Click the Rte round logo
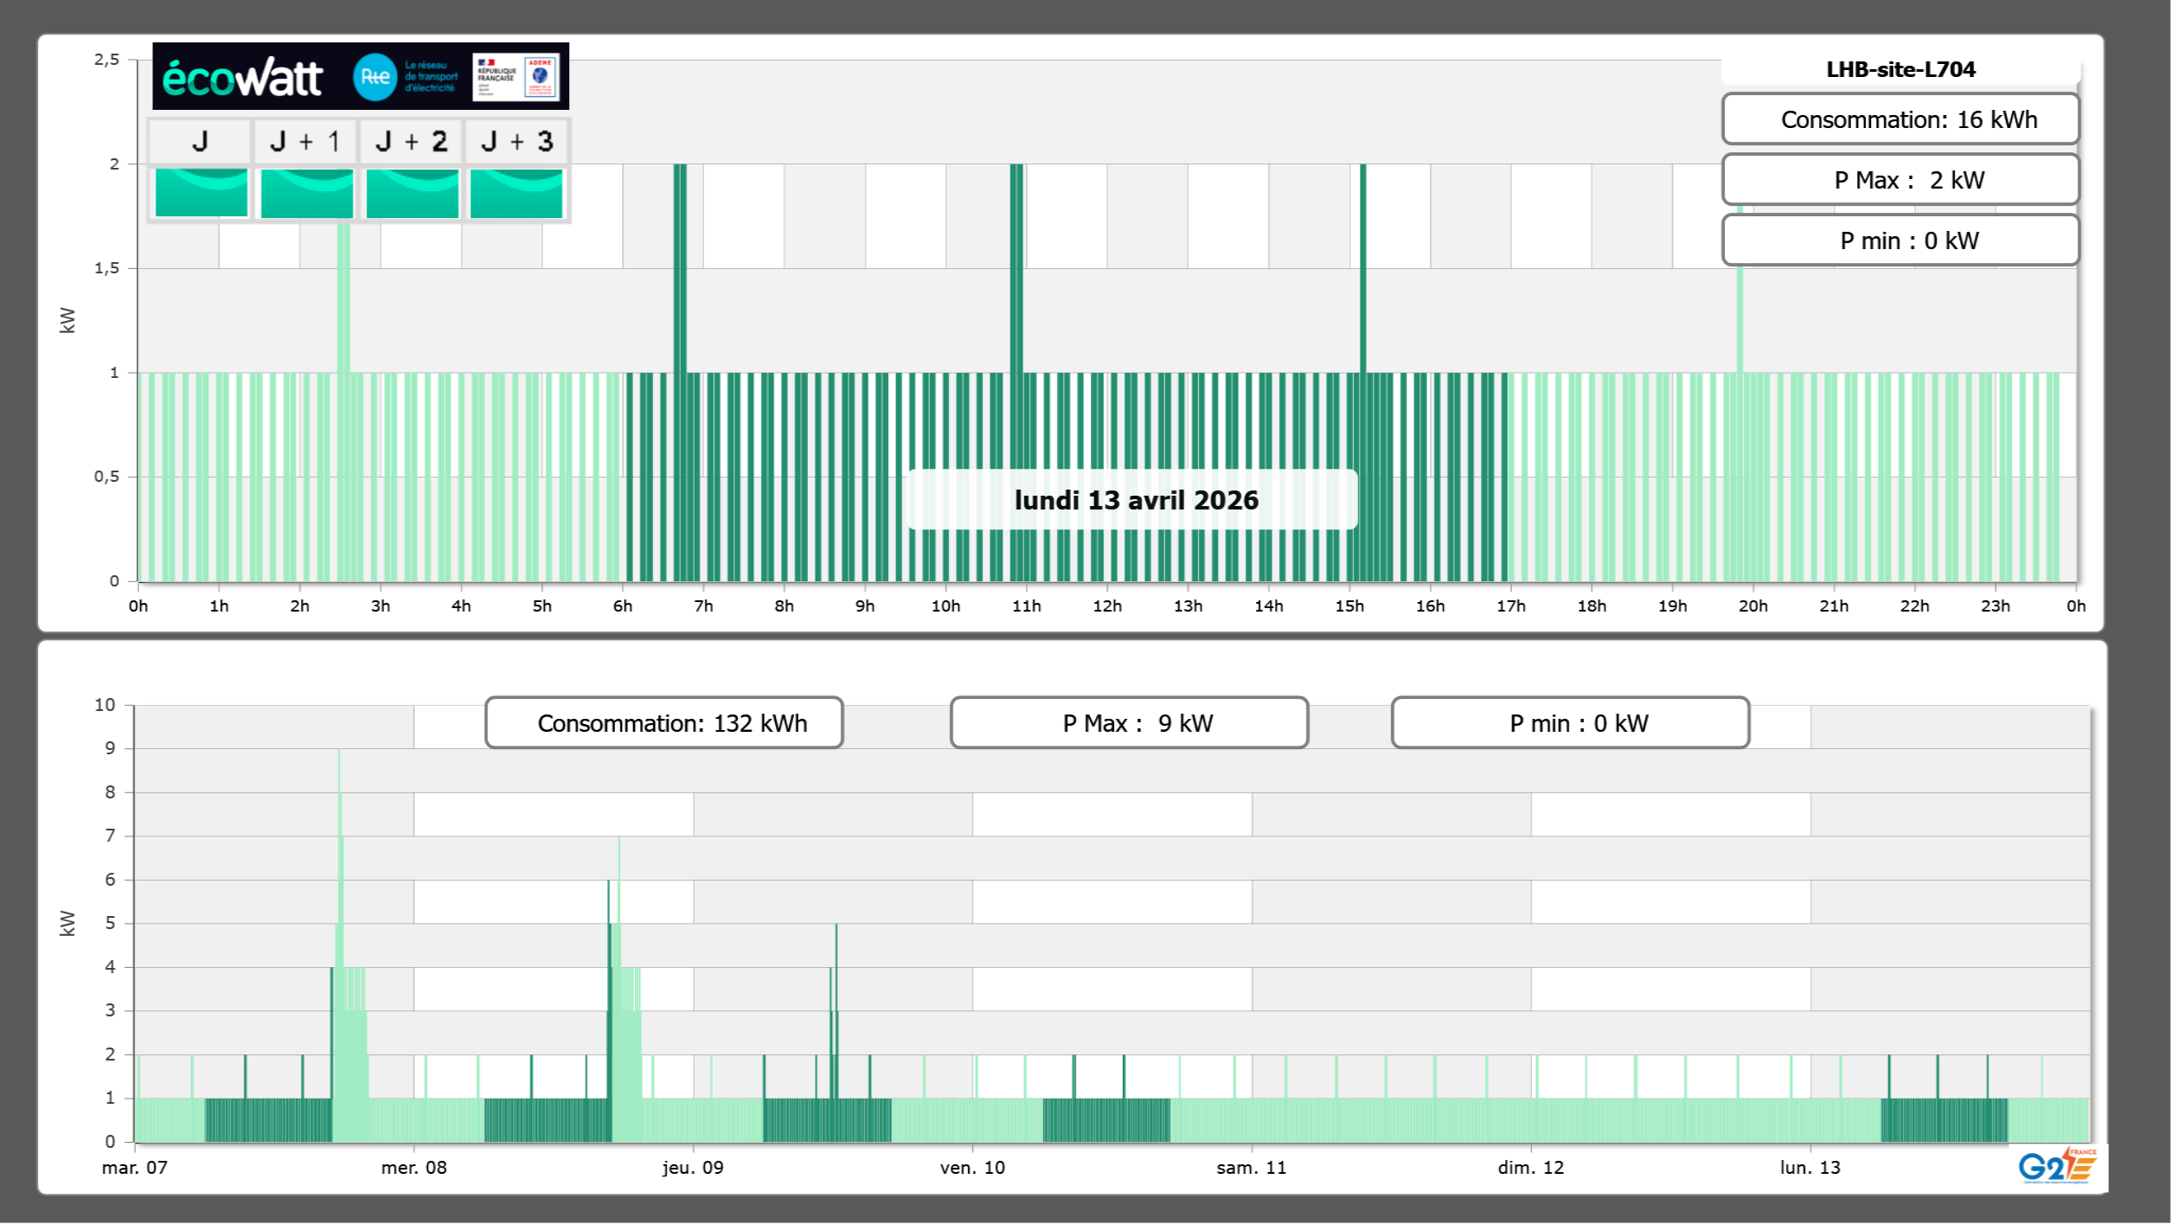The height and width of the screenshot is (1224, 2172). click(375, 77)
